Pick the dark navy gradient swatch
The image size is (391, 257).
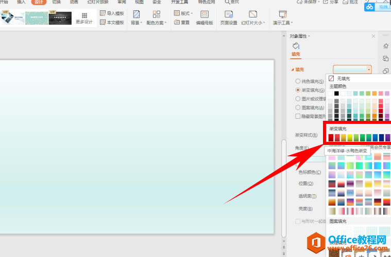click(381, 138)
